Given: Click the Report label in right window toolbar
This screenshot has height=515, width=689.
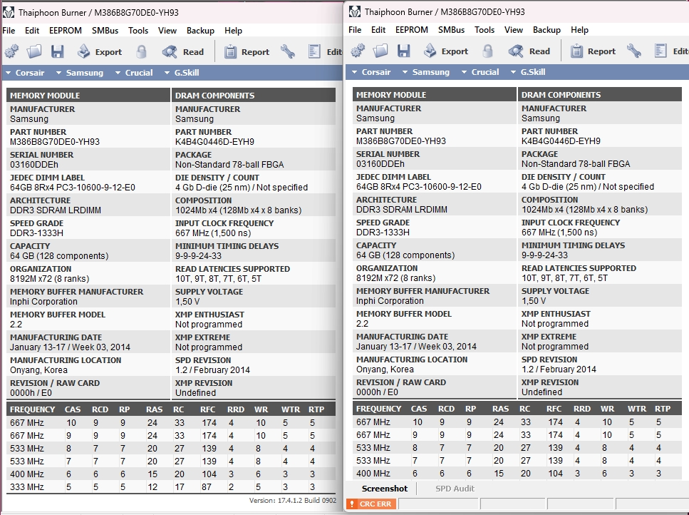Looking at the screenshot, I should 601,51.
